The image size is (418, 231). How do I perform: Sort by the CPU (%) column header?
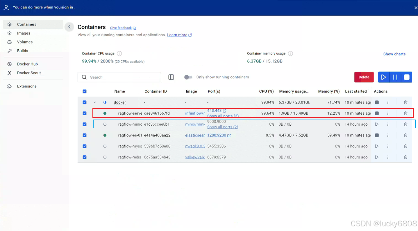coord(266,91)
